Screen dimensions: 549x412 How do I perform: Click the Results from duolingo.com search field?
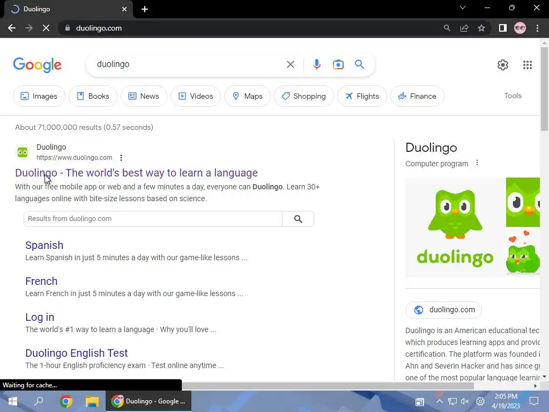click(153, 219)
